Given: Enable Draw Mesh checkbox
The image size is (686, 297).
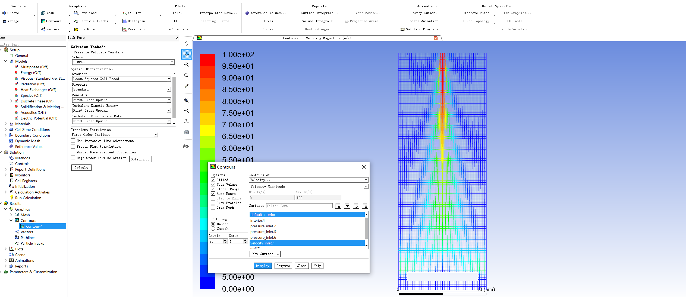Looking at the screenshot, I should click(213, 208).
